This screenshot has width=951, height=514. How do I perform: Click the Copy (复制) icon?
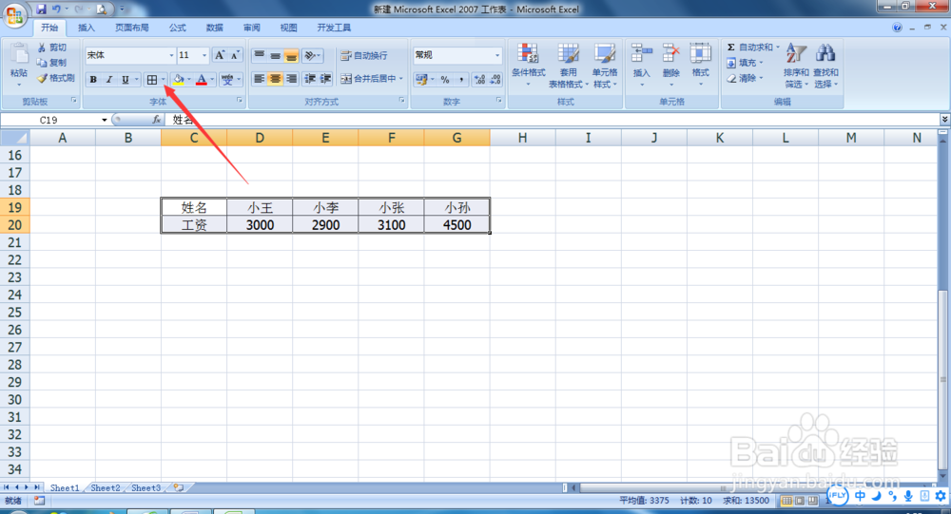(x=42, y=63)
